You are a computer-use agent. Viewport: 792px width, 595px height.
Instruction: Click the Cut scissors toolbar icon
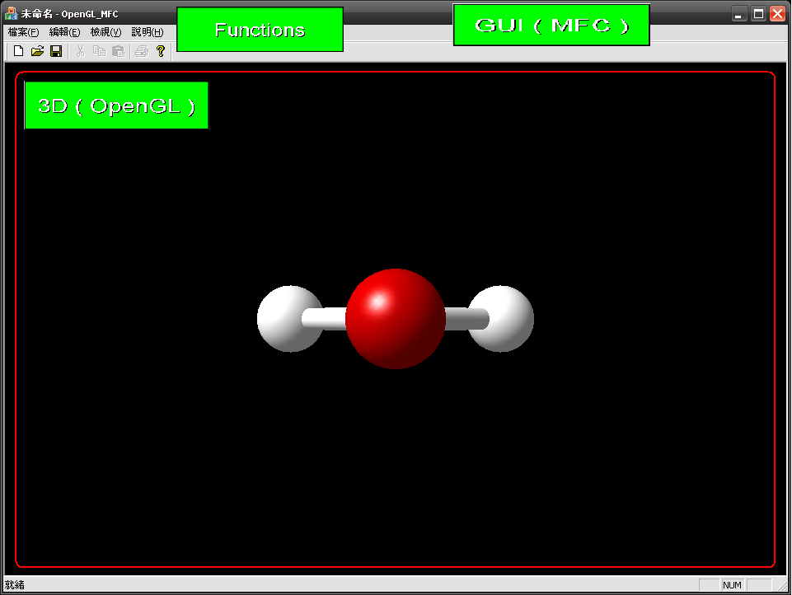click(80, 51)
